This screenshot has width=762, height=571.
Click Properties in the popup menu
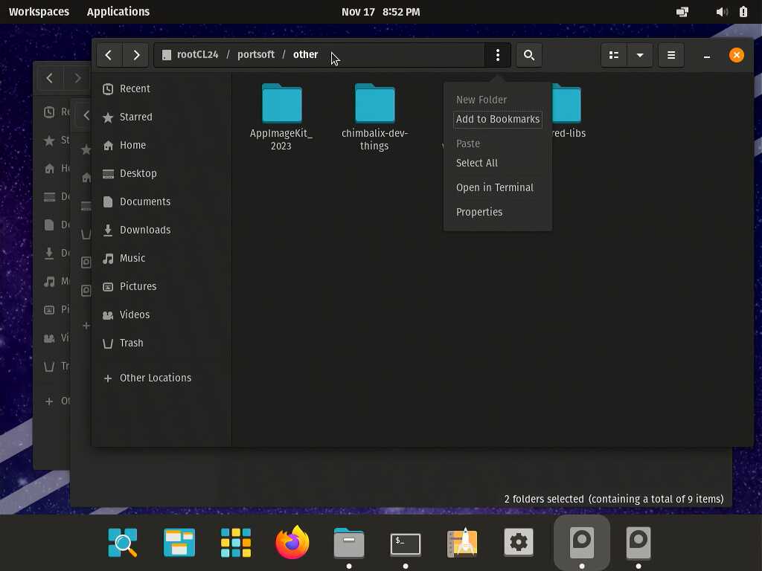pos(478,212)
